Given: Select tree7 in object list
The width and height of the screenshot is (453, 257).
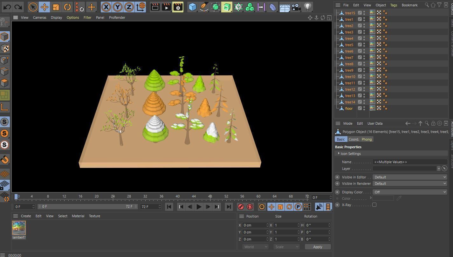Looking at the screenshot, I should click(x=349, y=58).
